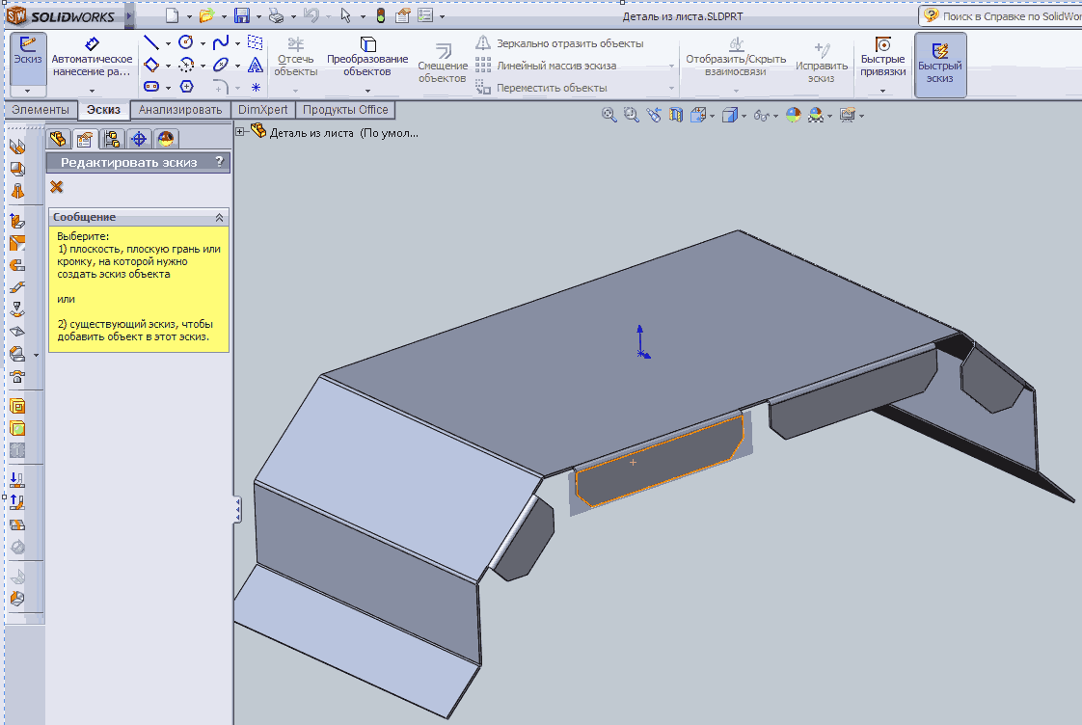Select the Rectangle sketch tool
Screen dimensions: 1082x725
click(151, 65)
